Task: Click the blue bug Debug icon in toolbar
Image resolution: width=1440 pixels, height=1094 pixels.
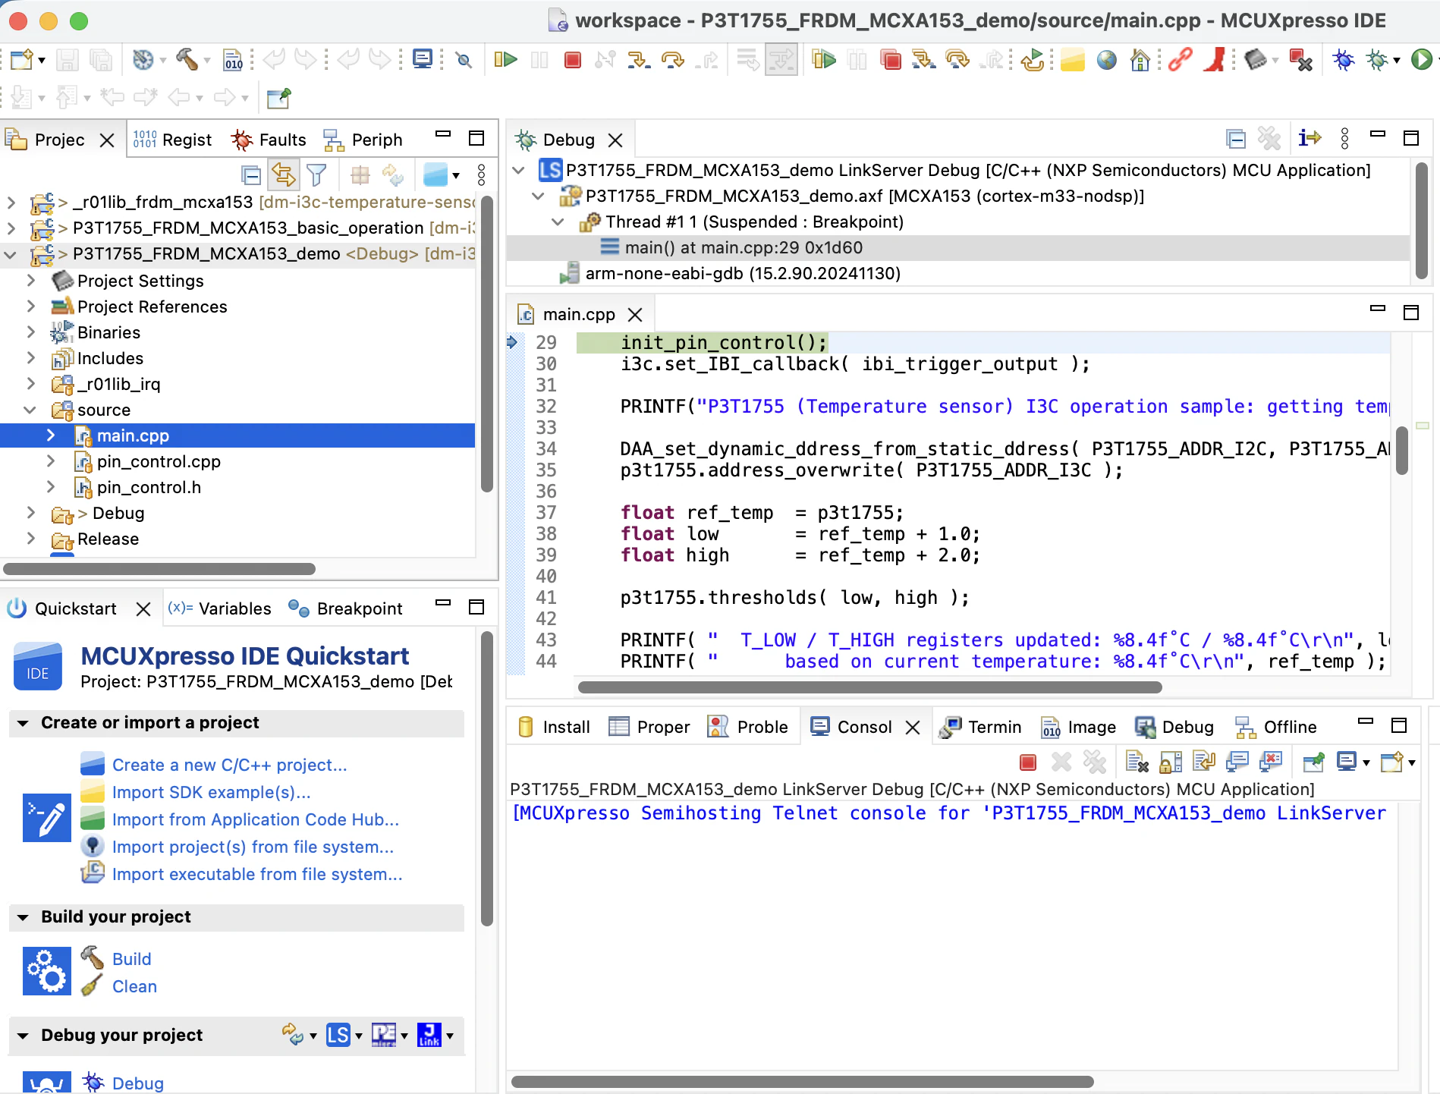Action: coord(1343,59)
